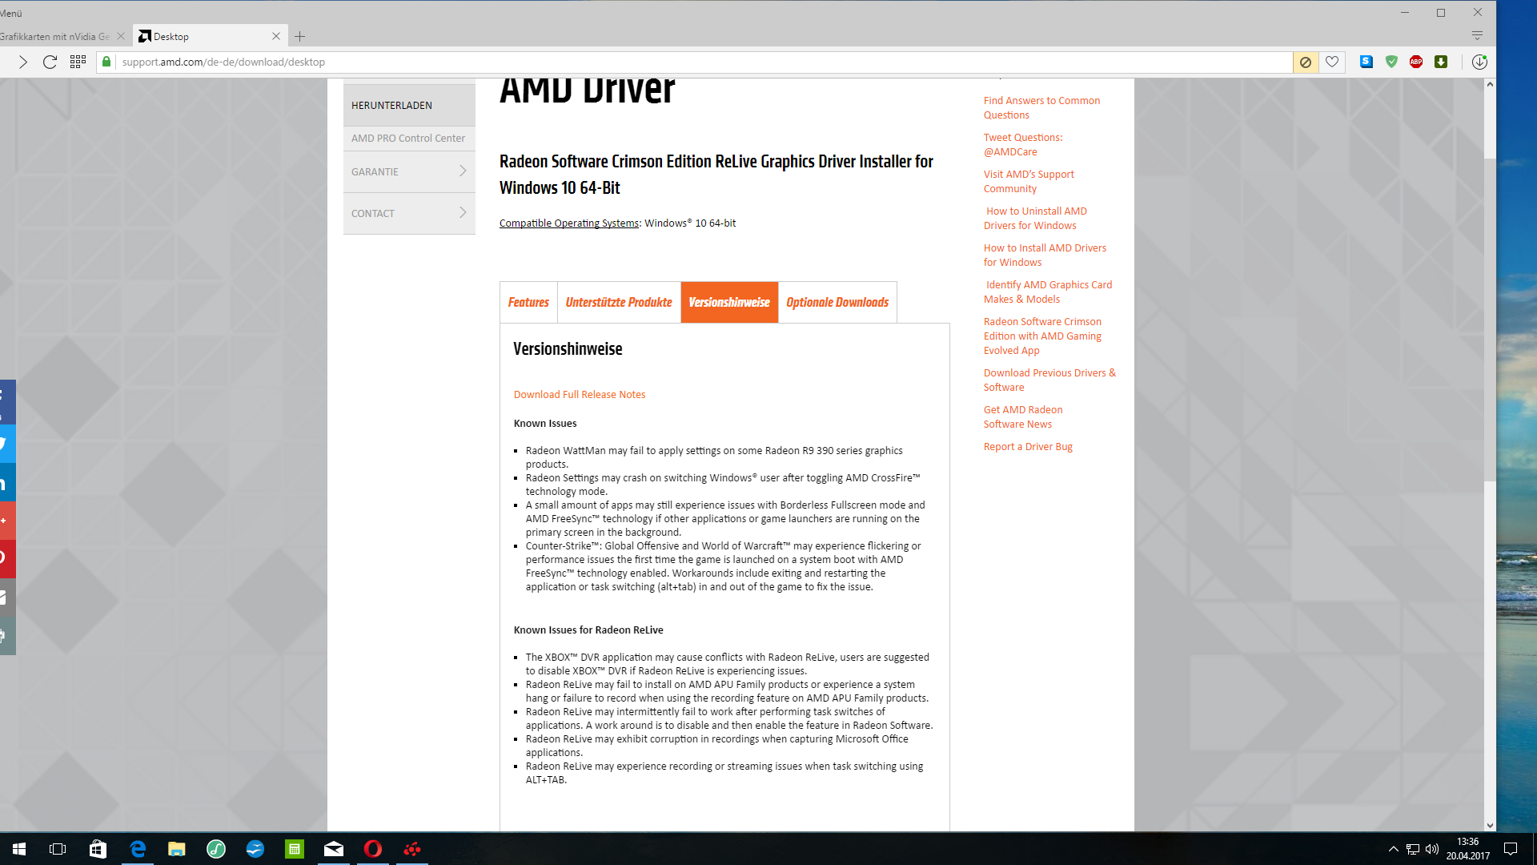Open the AMD PRO Control Center menu item
Screen dimensions: 1537x865
click(x=408, y=138)
